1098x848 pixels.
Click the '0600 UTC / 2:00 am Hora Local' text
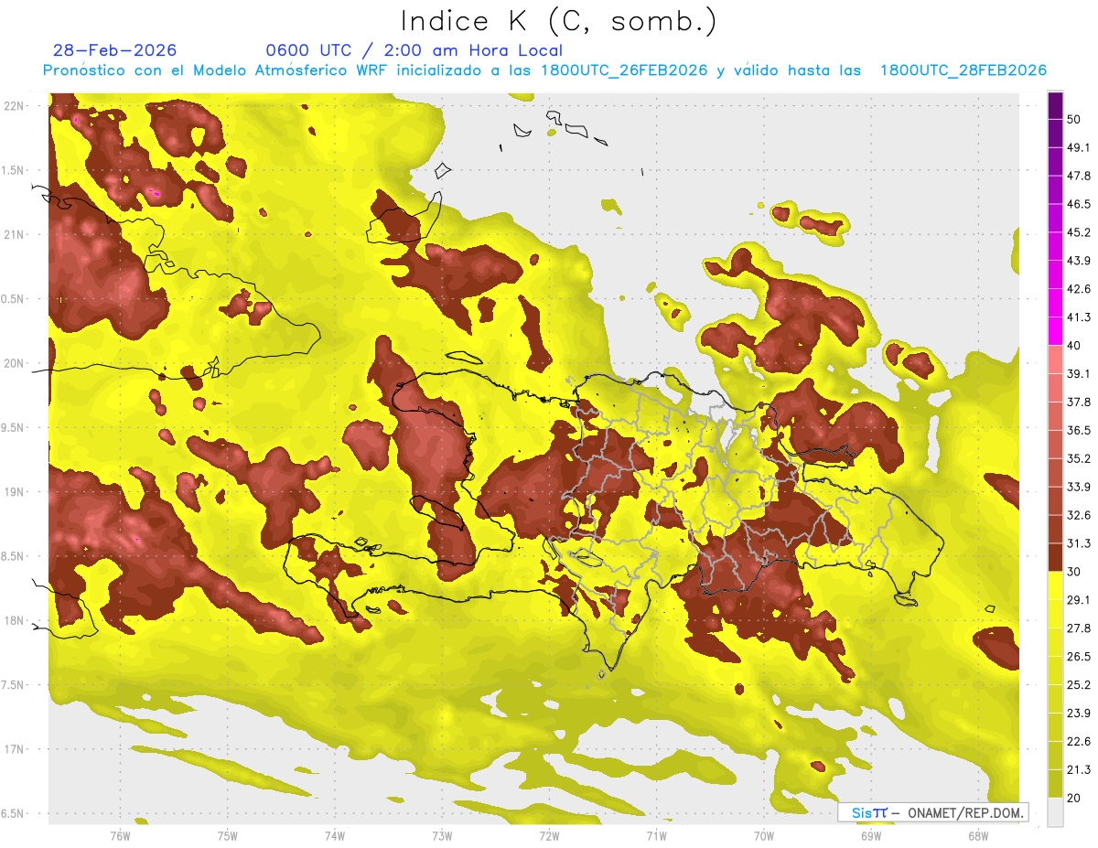(414, 50)
